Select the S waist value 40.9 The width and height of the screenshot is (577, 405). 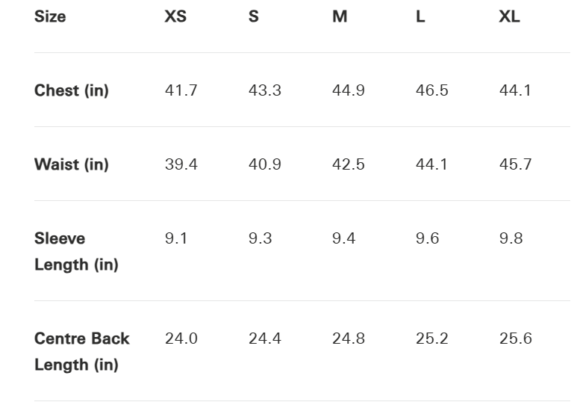click(x=264, y=164)
